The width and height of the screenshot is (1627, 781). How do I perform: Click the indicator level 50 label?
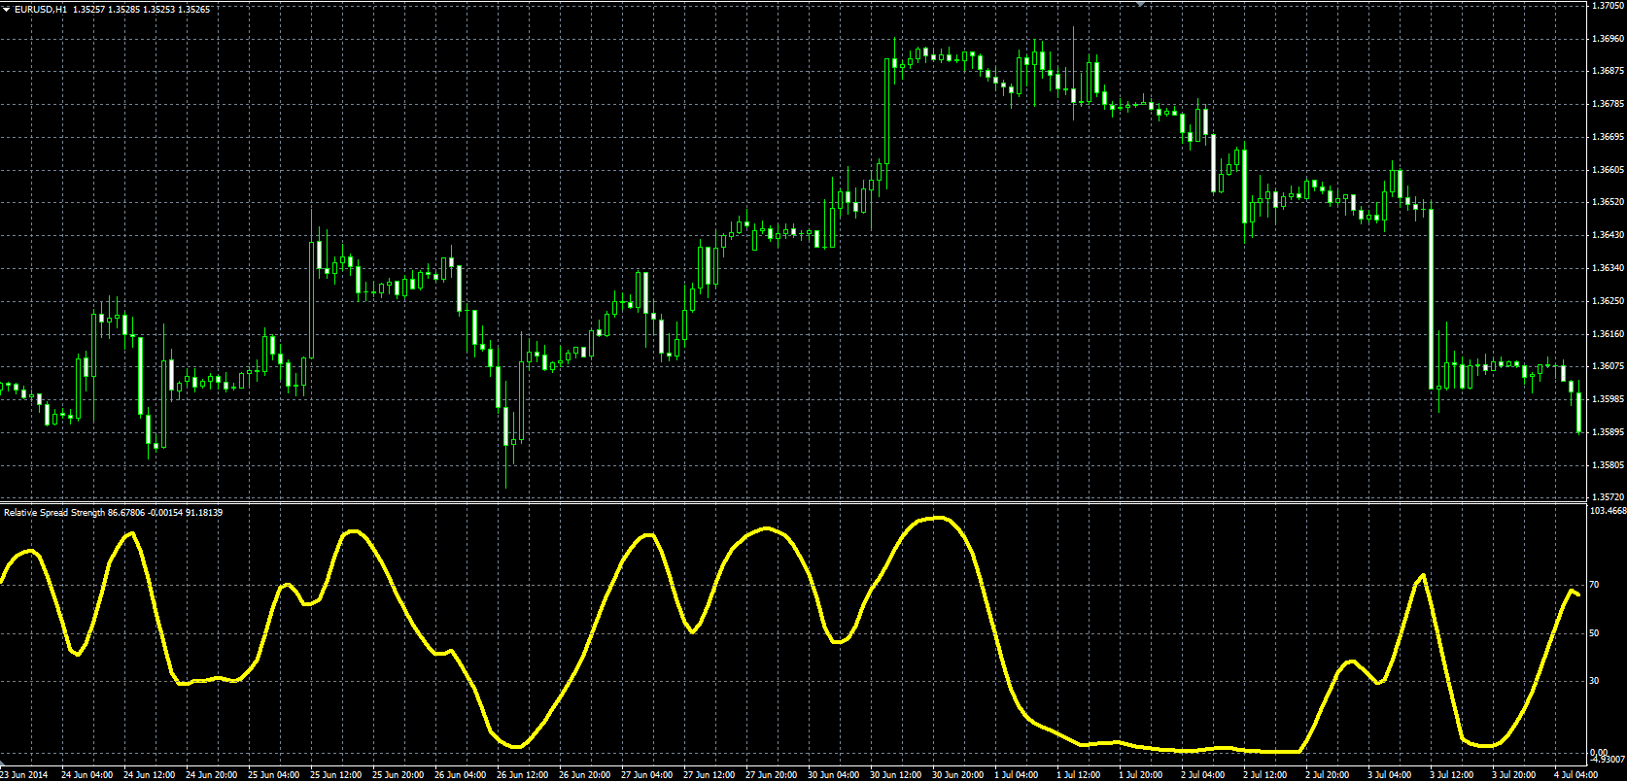(1594, 633)
